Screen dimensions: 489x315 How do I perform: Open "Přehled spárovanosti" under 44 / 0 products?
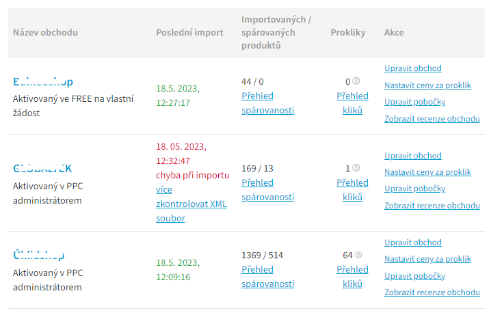click(x=267, y=102)
